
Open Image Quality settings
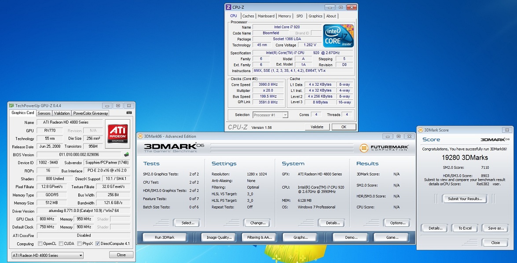click(219, 237)
